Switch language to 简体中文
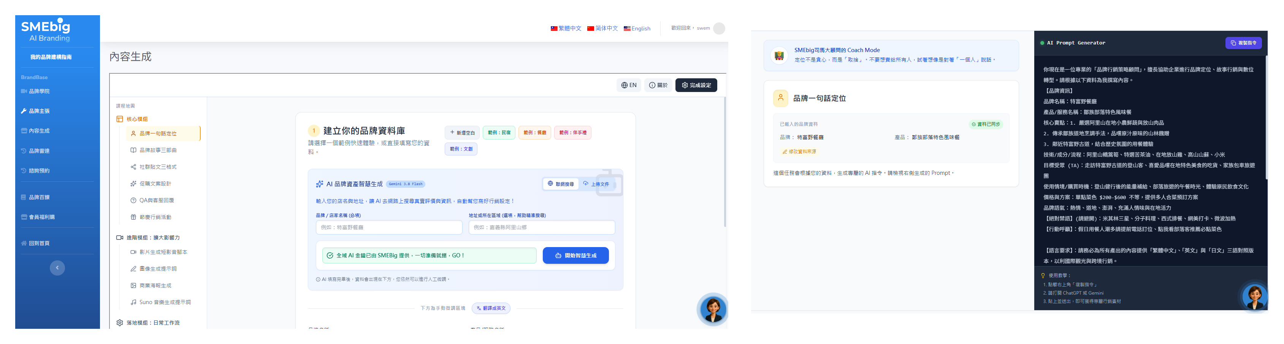 pos(602,29)
